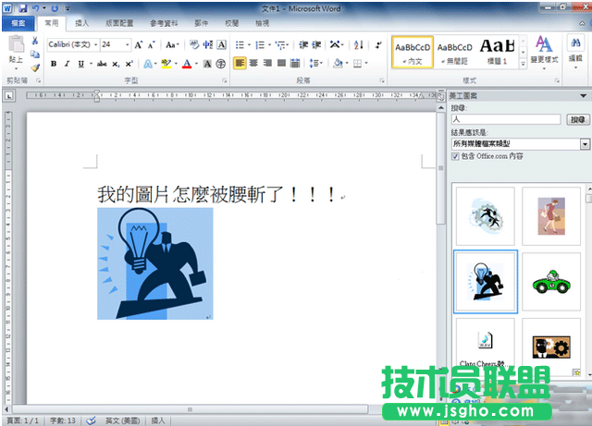Open the font size 24 dropdown
Viewport: 592px width, 426px height.
128,44
